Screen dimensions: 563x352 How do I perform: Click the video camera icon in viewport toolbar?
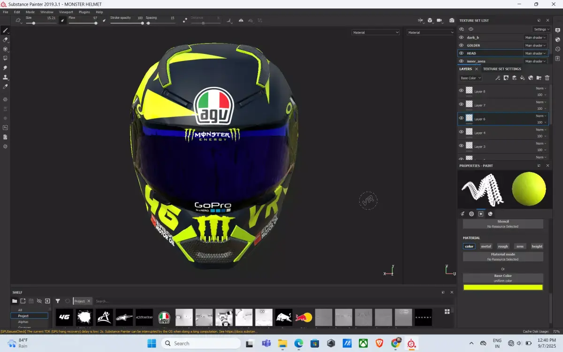pyautogui.click(x=440, y=20)
